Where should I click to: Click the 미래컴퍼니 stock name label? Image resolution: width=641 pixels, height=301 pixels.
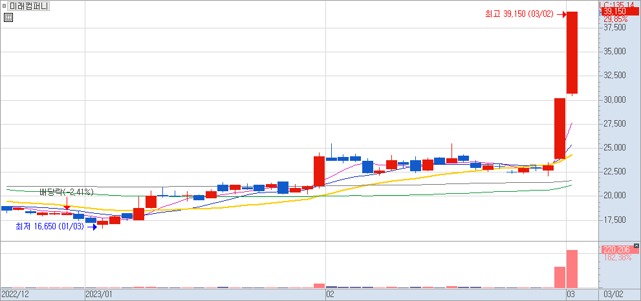[x=29, y=6]
